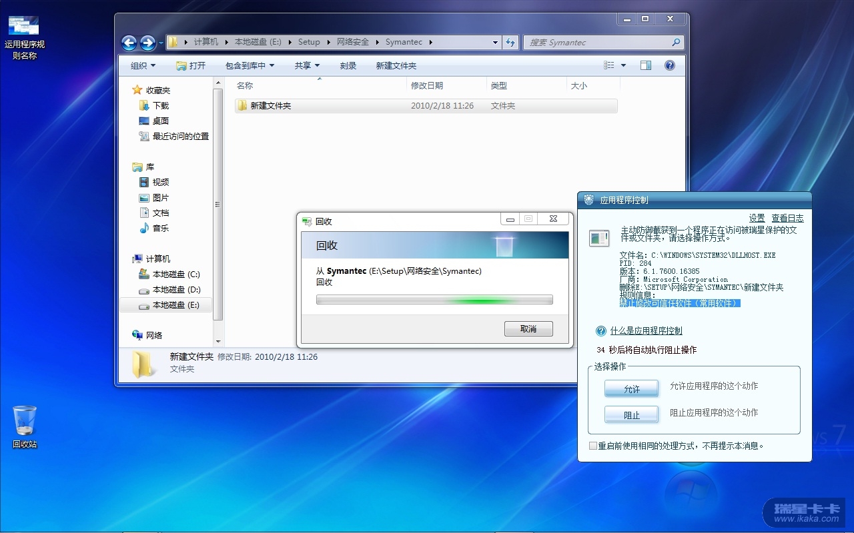This screenshot has width=854, height=533.
Task: Click the recycle progress bar
Action: 434,300
